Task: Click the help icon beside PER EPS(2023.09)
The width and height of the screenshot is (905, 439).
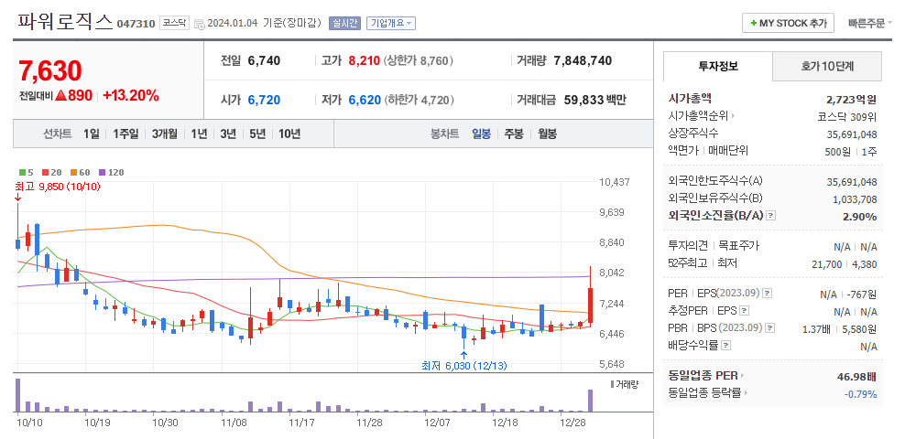Action: (767, 294)
